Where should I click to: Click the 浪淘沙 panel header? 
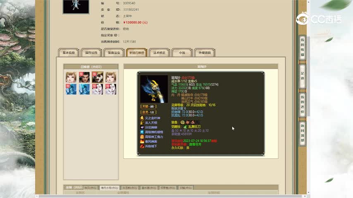pyautogui.click(x=201, y=66)
